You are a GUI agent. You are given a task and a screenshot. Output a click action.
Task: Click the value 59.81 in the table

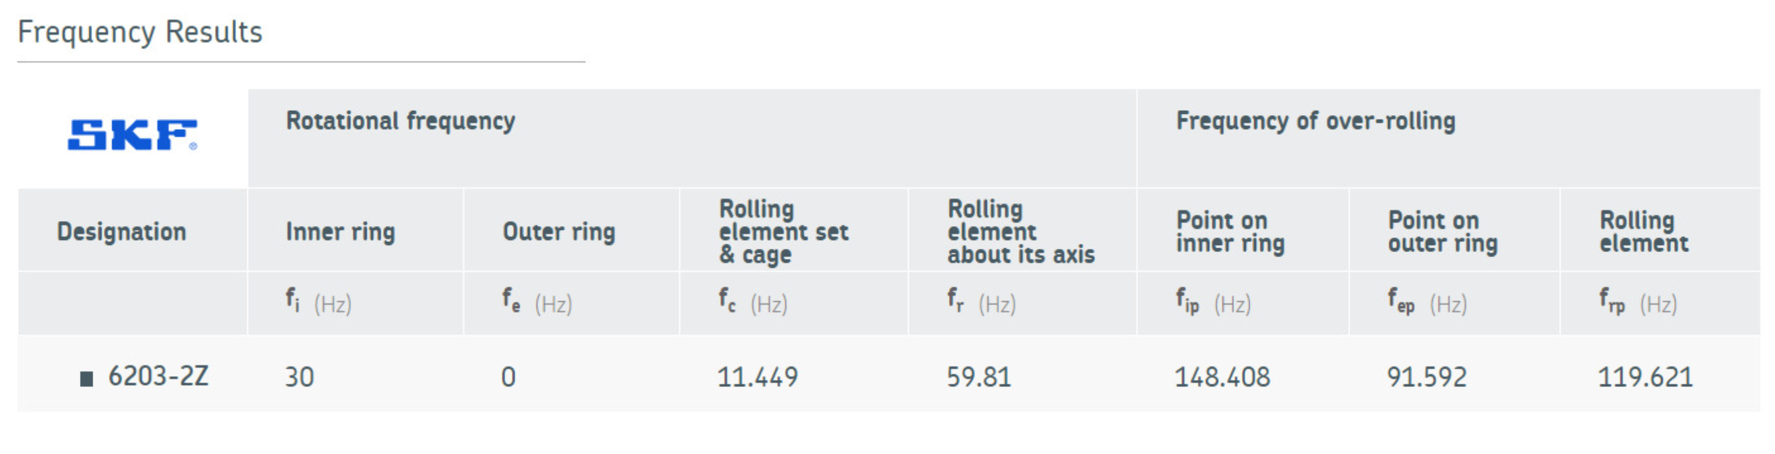[x=978, y=377]
